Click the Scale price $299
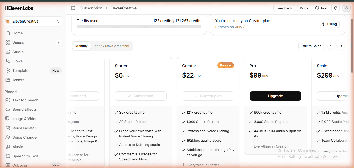Screen dimensions: 354x168 [325, 75]
